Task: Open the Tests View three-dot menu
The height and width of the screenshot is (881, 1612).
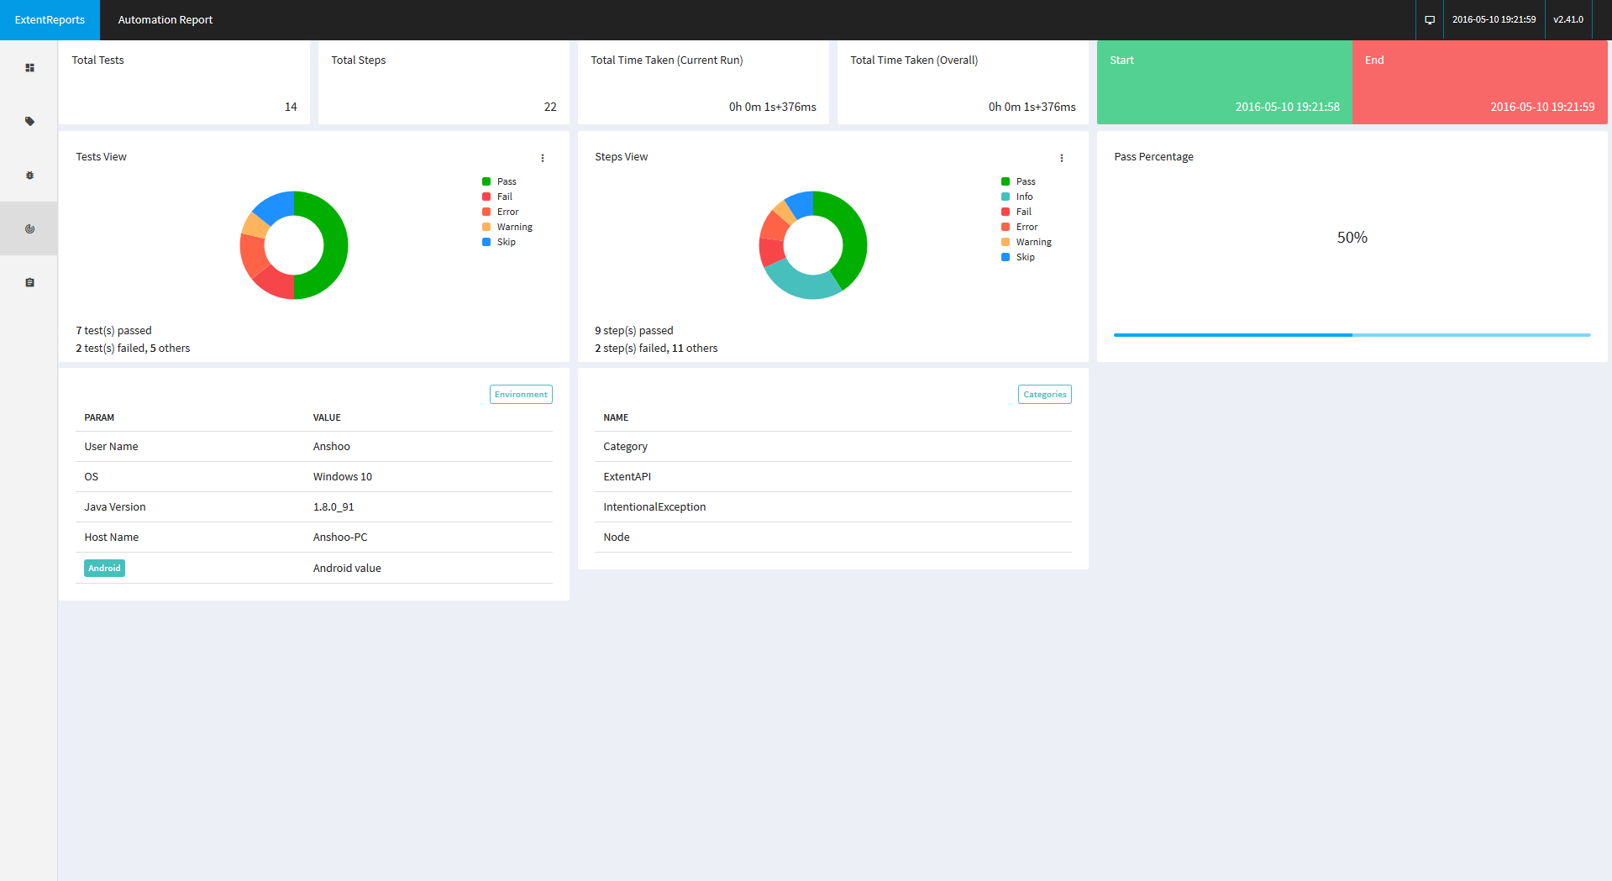Action: pyautogui.click(x=543, y=158)
